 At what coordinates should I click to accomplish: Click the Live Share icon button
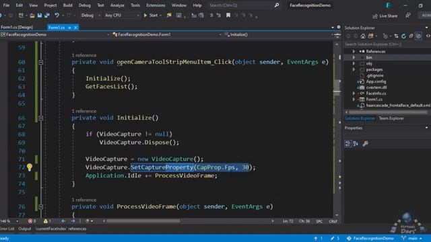385,16
